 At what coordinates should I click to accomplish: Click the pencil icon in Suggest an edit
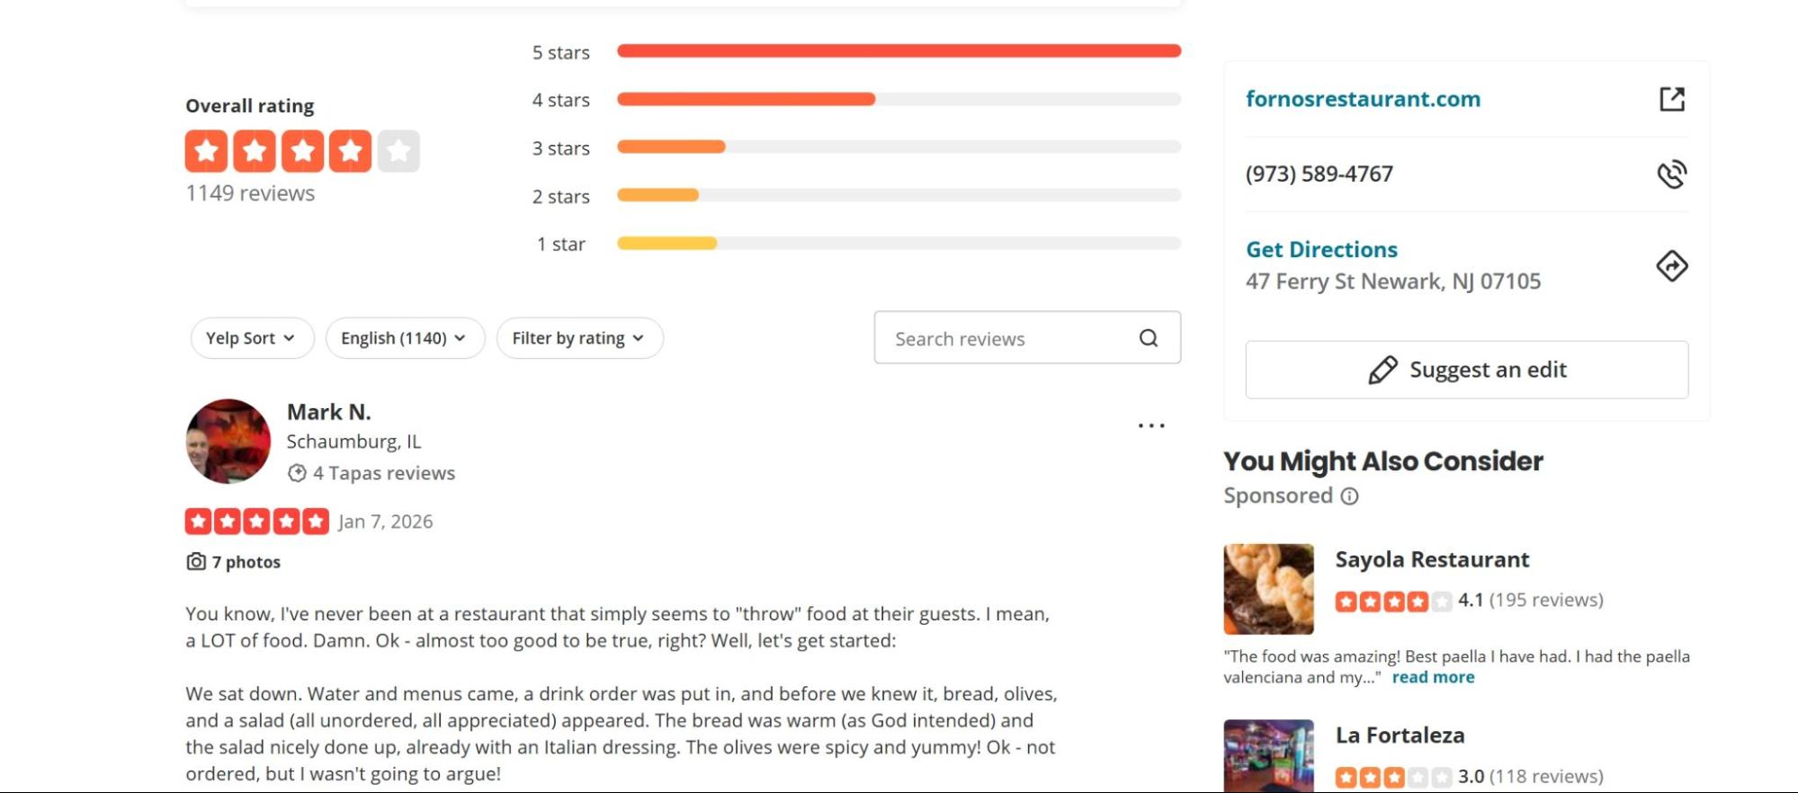click(x=1382, y=370)
